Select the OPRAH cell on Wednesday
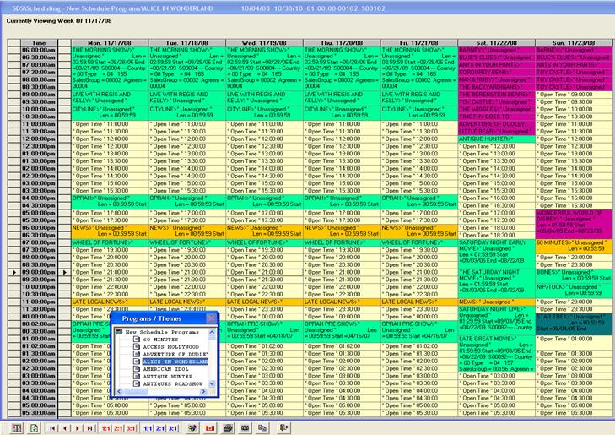 pyautogui.click(x=263, y=201)
